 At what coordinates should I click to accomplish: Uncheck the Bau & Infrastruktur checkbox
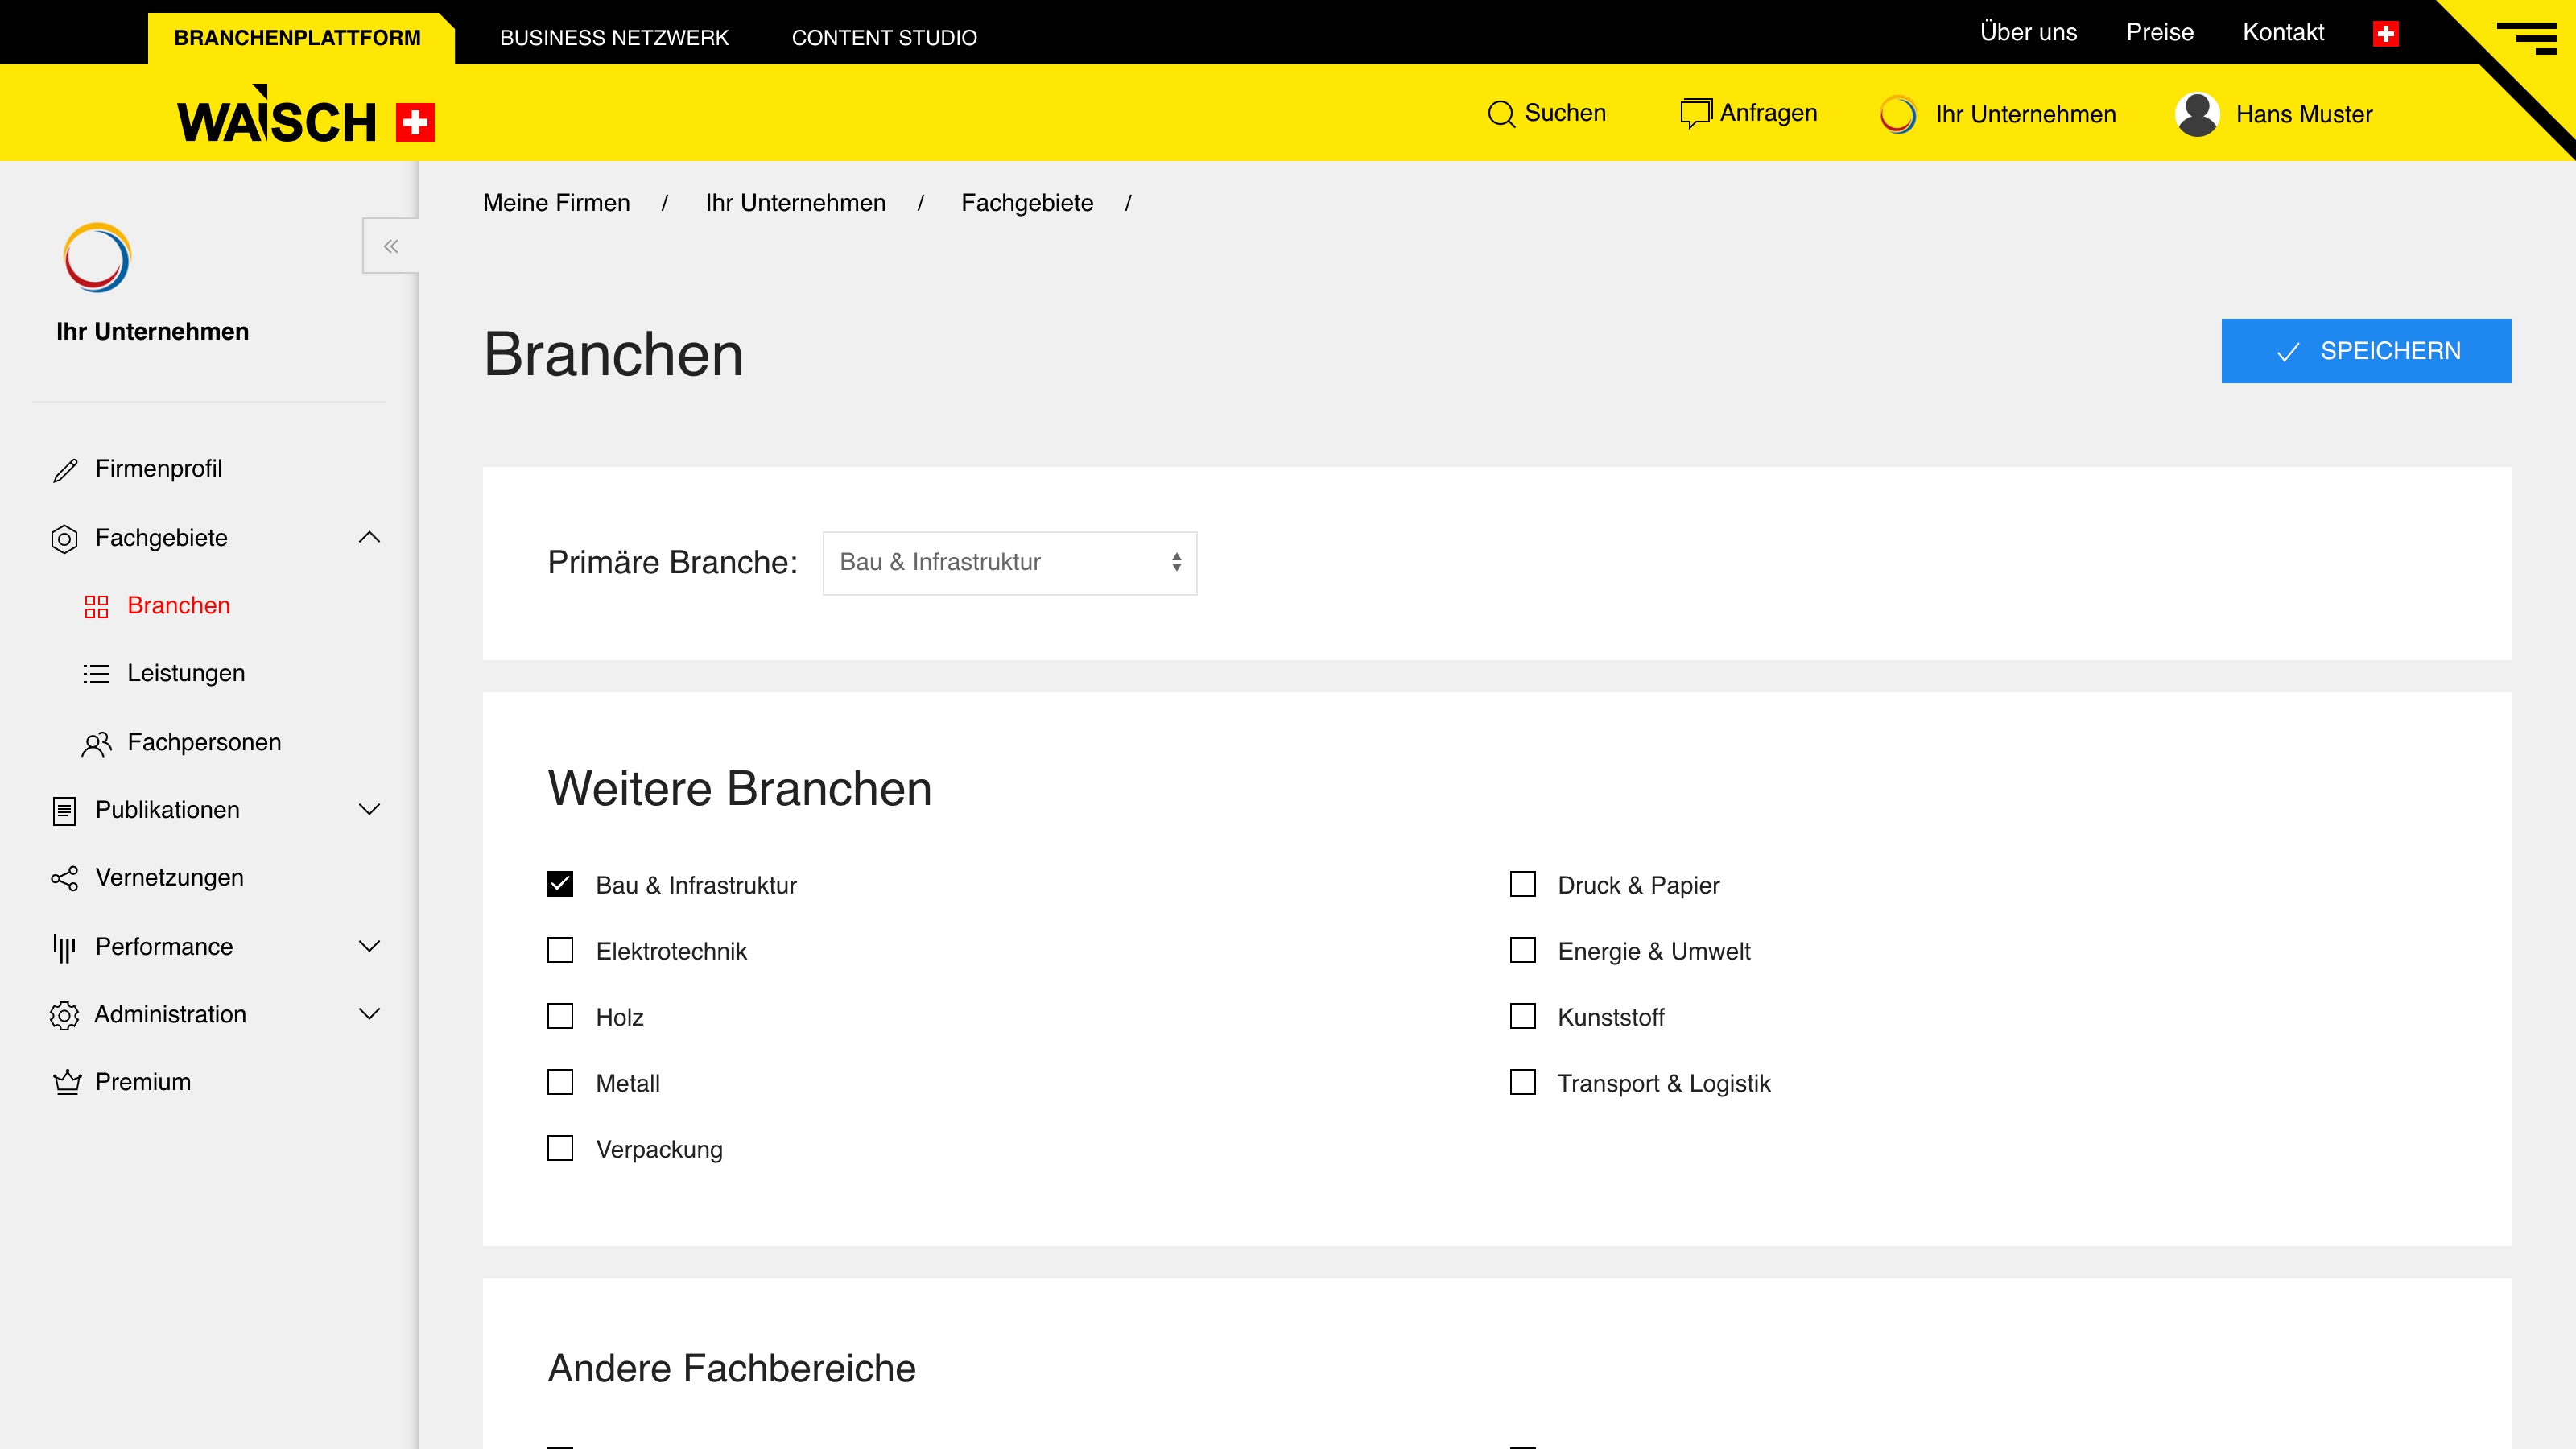tap(560, 884)
